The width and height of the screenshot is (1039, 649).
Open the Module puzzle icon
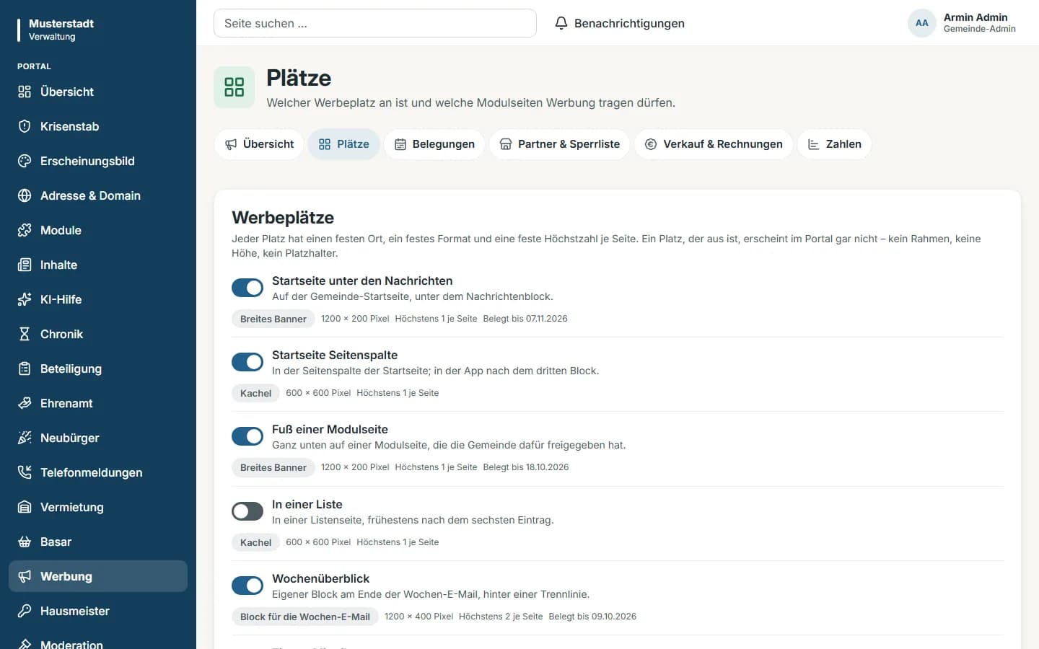[25, 230]
